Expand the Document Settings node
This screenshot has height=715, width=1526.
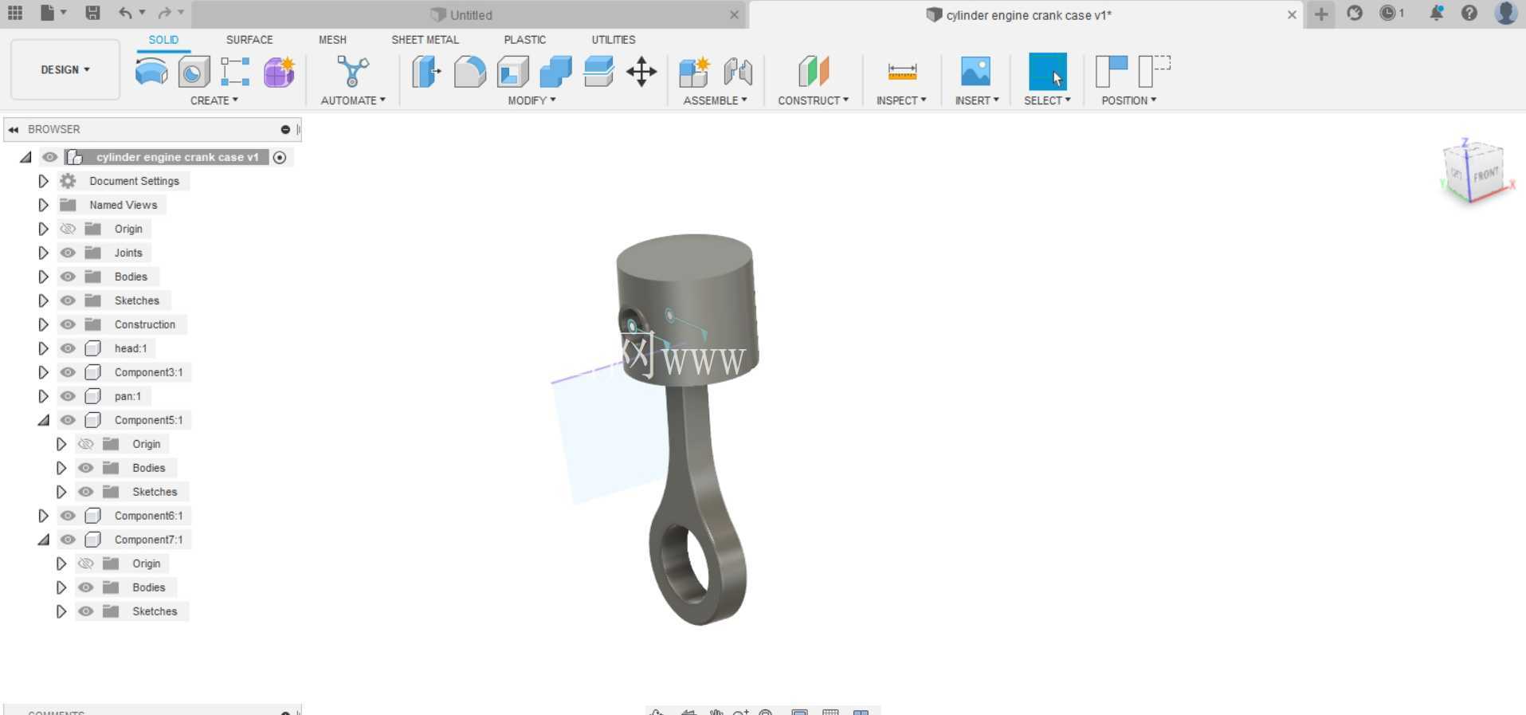(x=43, y=181)
